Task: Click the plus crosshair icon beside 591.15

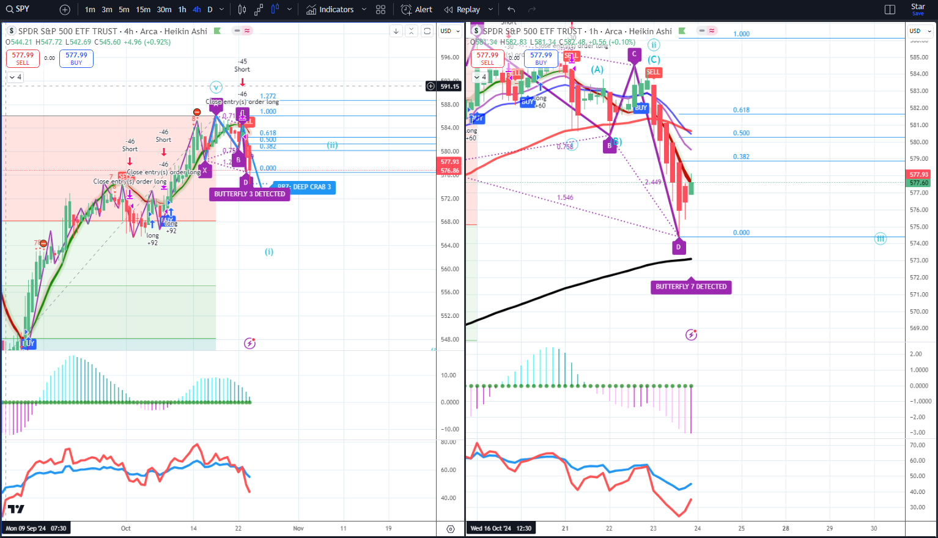Action: pos(430,86)
